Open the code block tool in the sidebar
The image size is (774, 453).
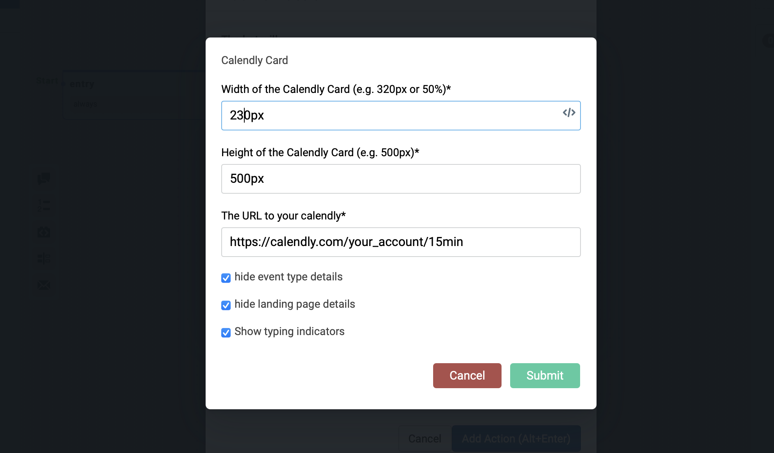click(x=43, y=232)
